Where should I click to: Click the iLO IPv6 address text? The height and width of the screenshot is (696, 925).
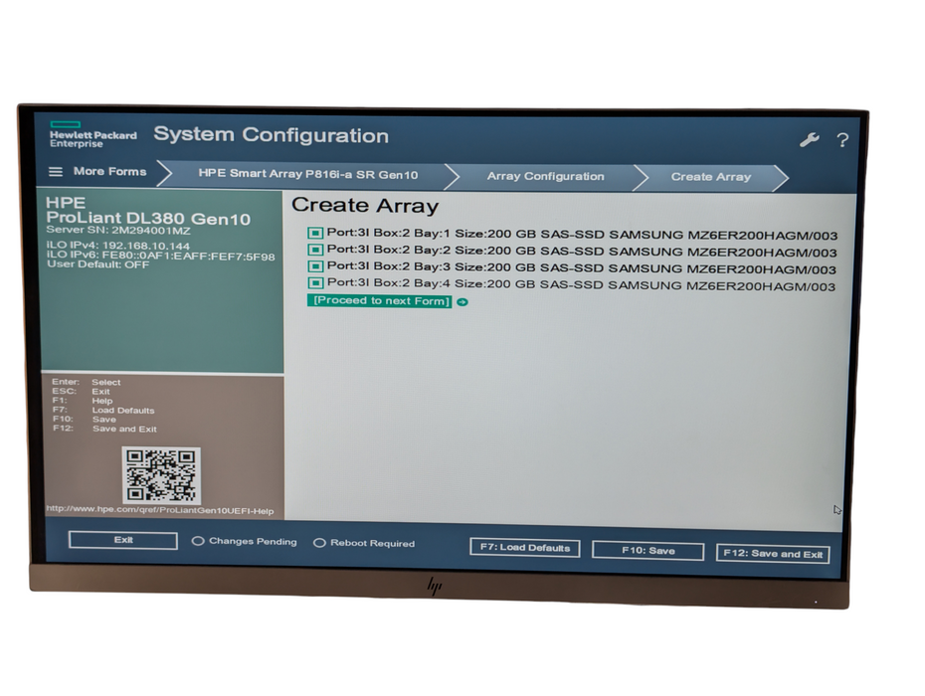click(x=160, y=256)
